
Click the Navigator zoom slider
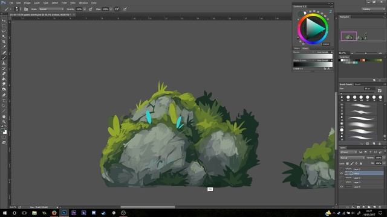[x=366, y=53]
